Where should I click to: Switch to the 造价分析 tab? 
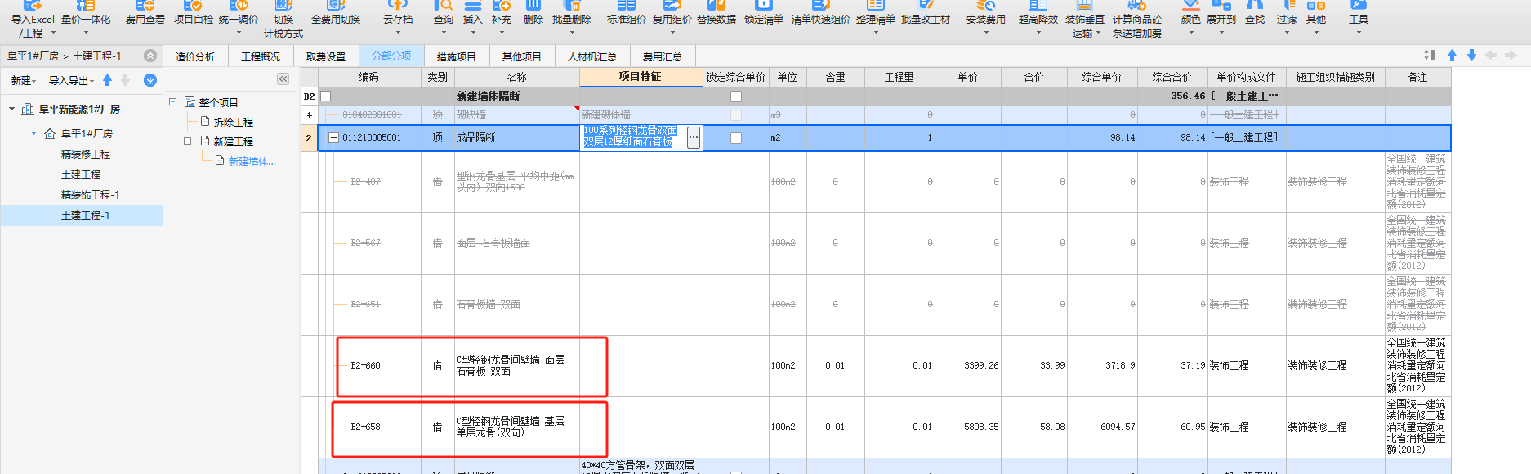pyautogui.click(x=195, y=56)
